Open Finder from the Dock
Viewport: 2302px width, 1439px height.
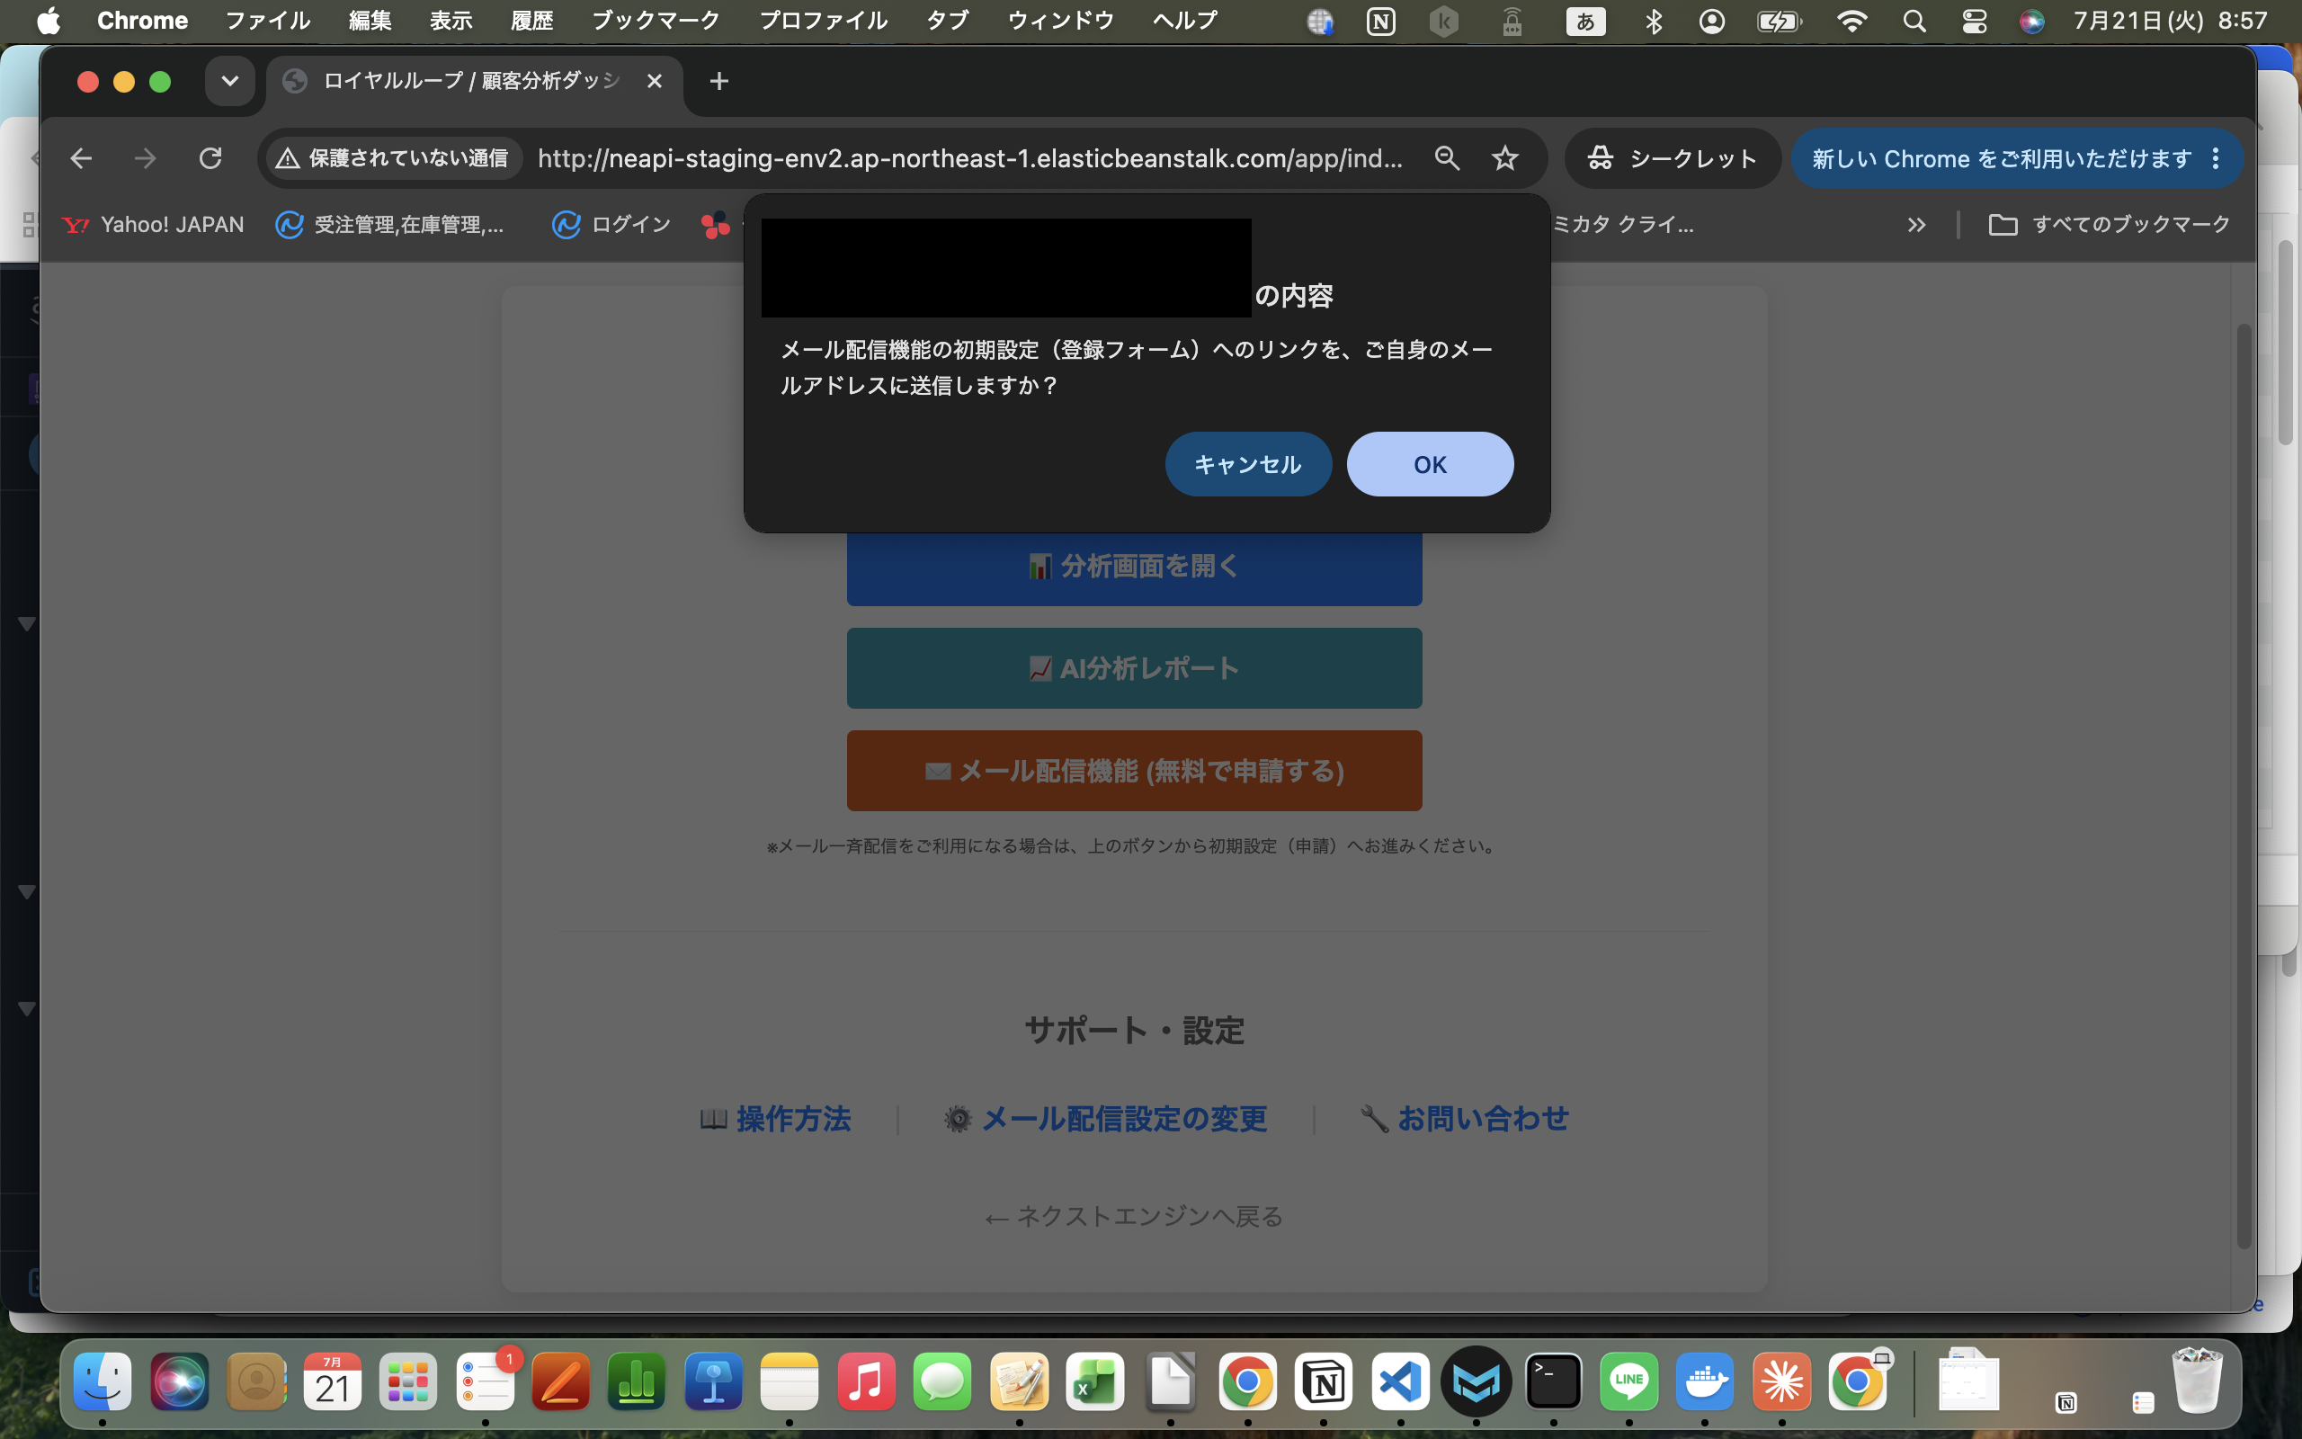[x=103, y=1381]
